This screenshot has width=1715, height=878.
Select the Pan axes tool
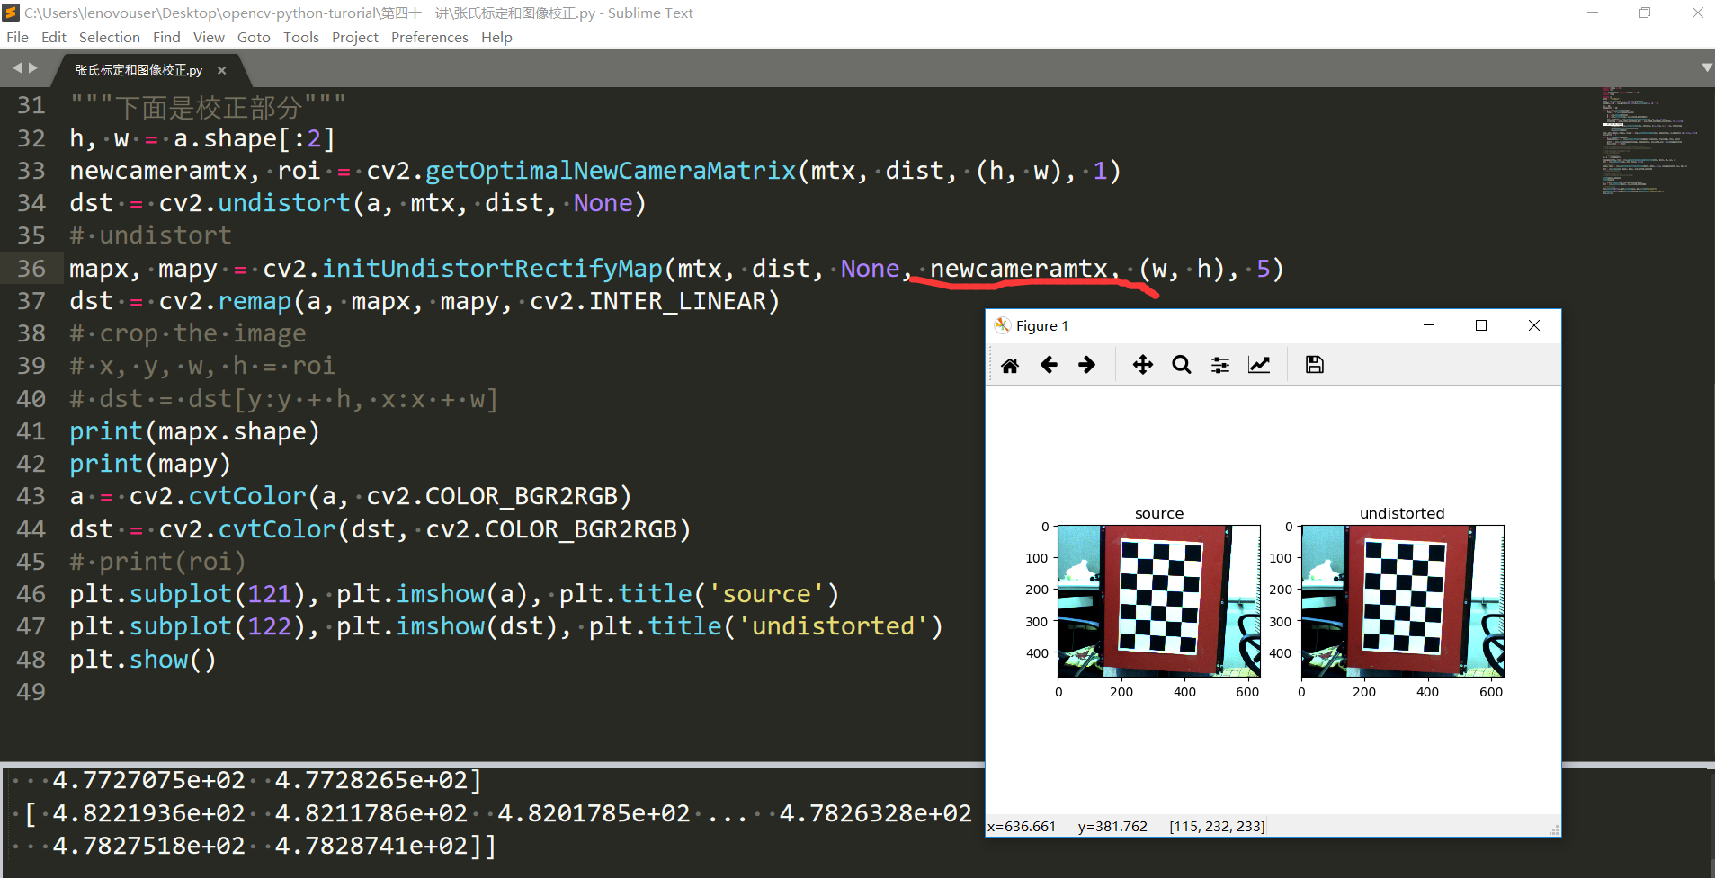1143,365
